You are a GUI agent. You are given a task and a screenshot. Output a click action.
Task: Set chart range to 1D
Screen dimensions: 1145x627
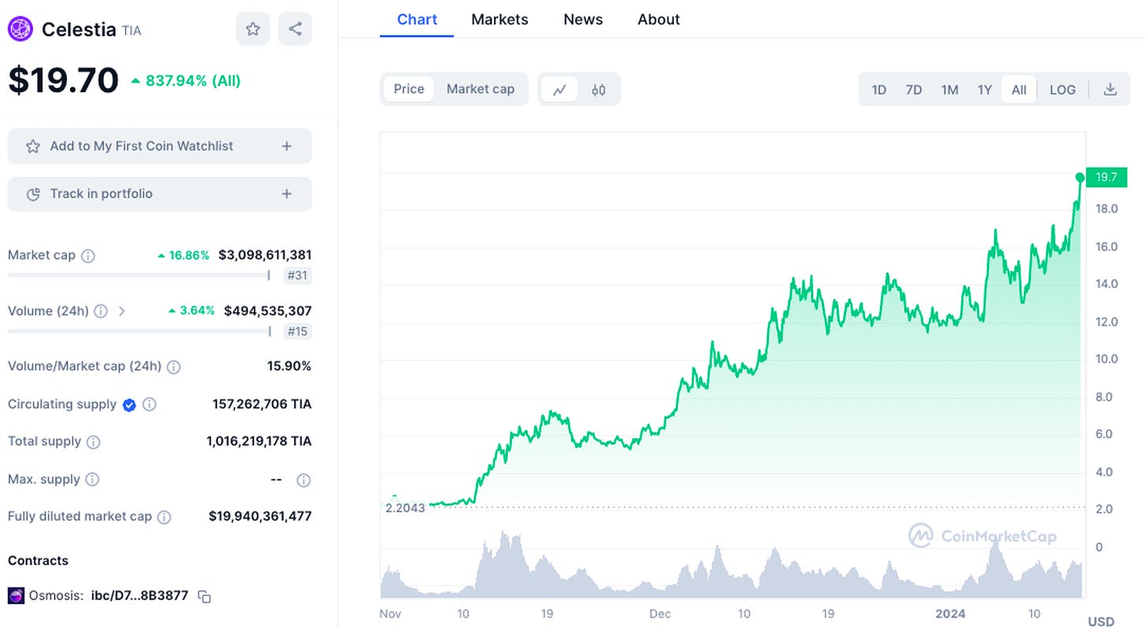click(x=879, y=90)
